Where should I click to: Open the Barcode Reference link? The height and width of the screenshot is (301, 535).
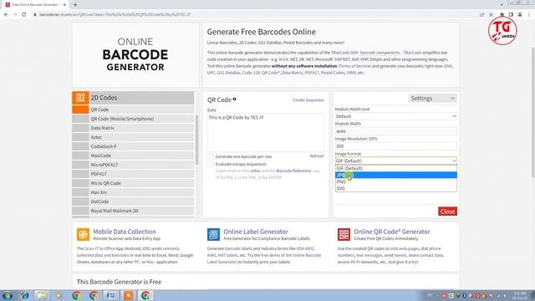click(x=293, y=171)
